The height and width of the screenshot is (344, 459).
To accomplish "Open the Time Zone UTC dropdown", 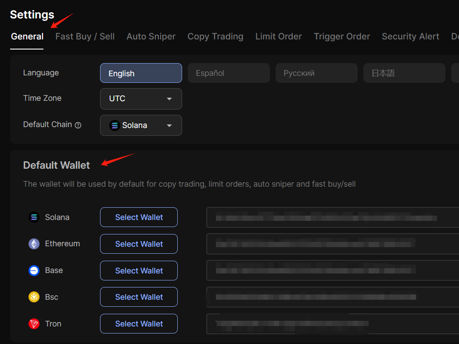I will click(x=141, y=99).
